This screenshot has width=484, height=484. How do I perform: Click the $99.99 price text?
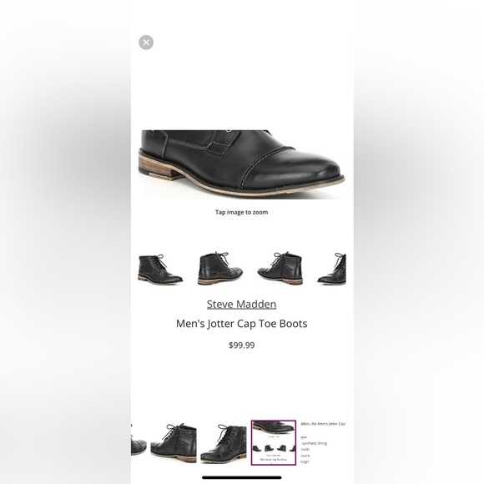tap(242, 345)
